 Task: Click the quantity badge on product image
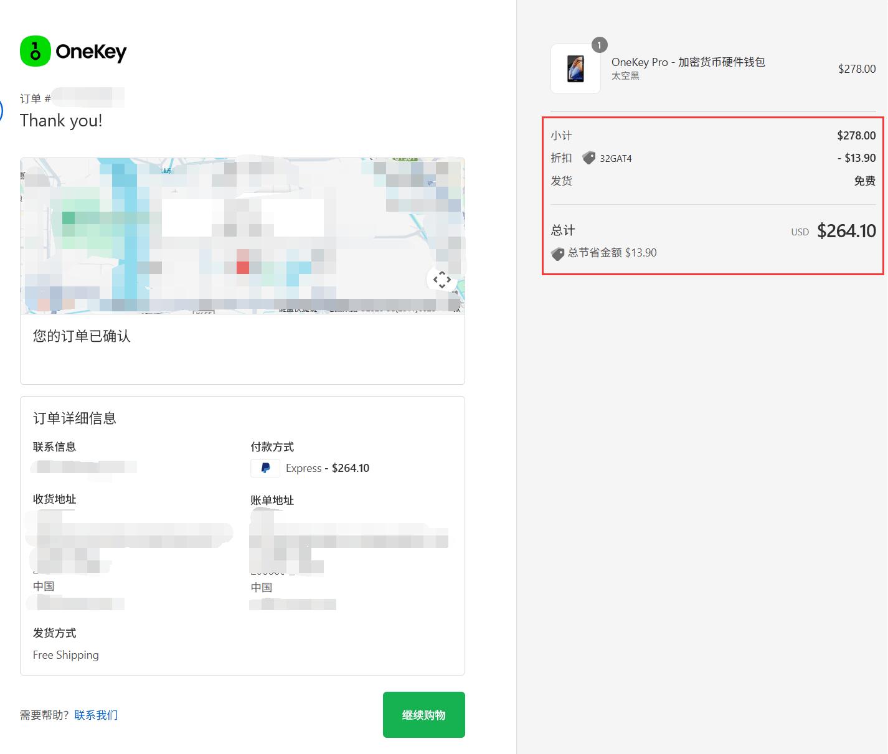coord(599,45)
